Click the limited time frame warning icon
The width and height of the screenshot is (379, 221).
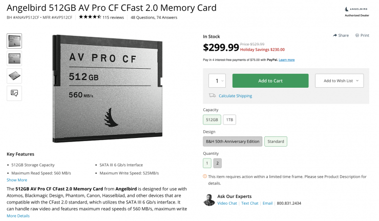point(205,176)
